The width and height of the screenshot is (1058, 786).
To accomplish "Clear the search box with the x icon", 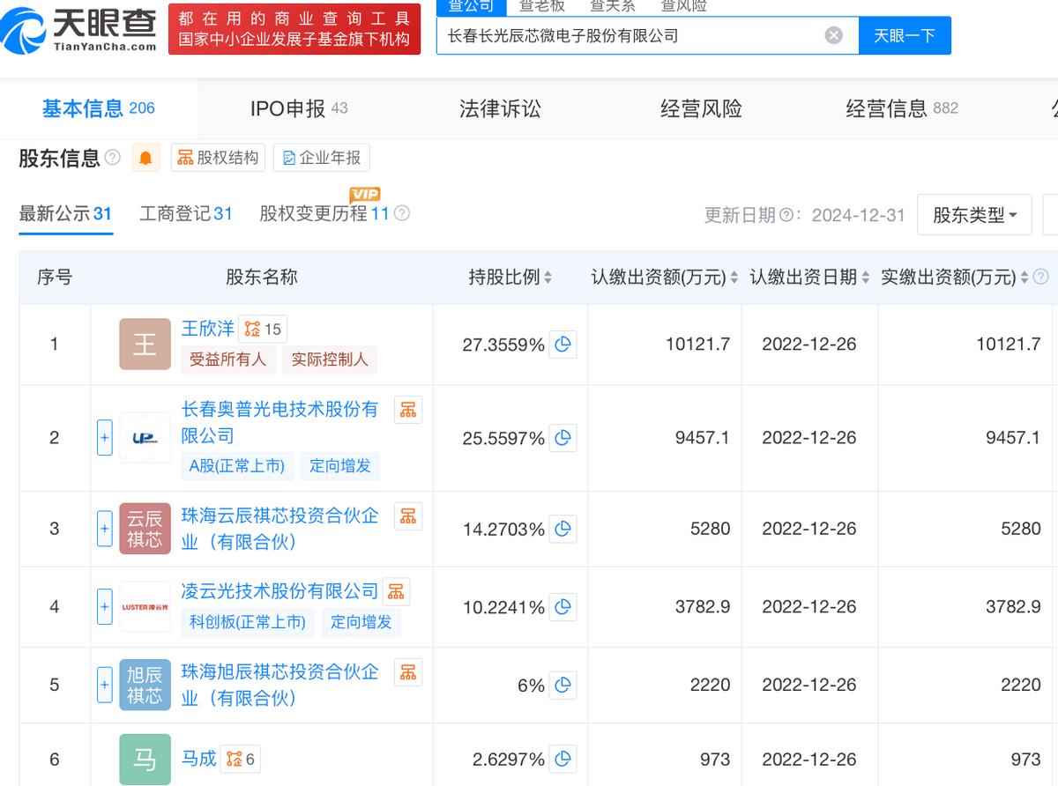I will click(x=833, y=34).
